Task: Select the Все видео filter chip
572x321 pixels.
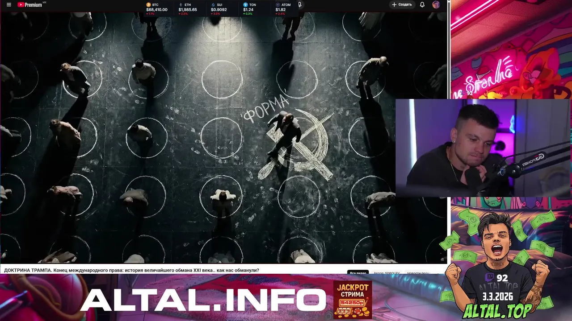Action: tap(358, 273)
